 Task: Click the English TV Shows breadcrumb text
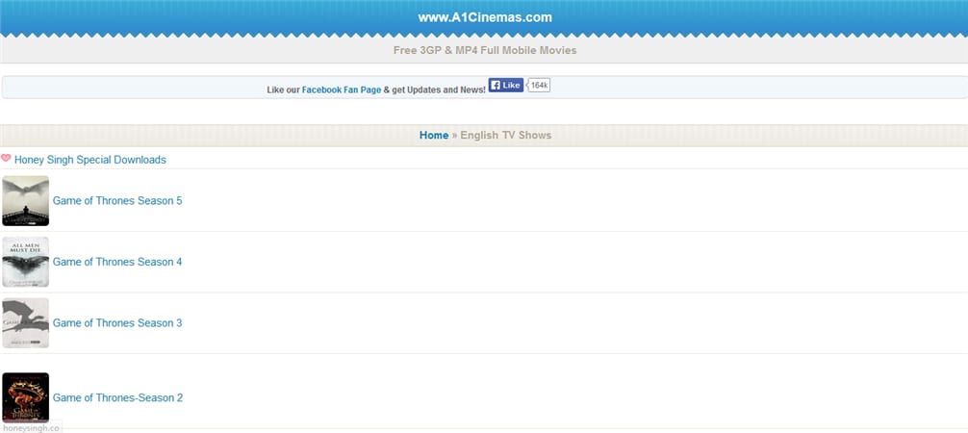coord(505,135)
